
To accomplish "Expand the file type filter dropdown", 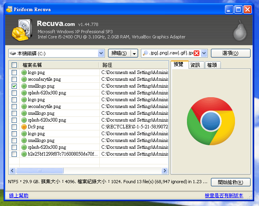I will click(204, 53).
